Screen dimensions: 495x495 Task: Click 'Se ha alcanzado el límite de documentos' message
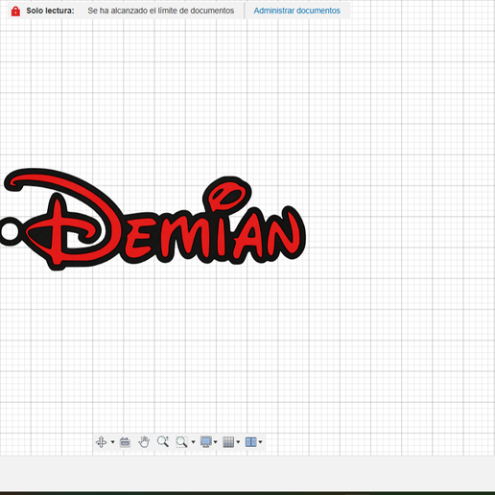point(161,11)
